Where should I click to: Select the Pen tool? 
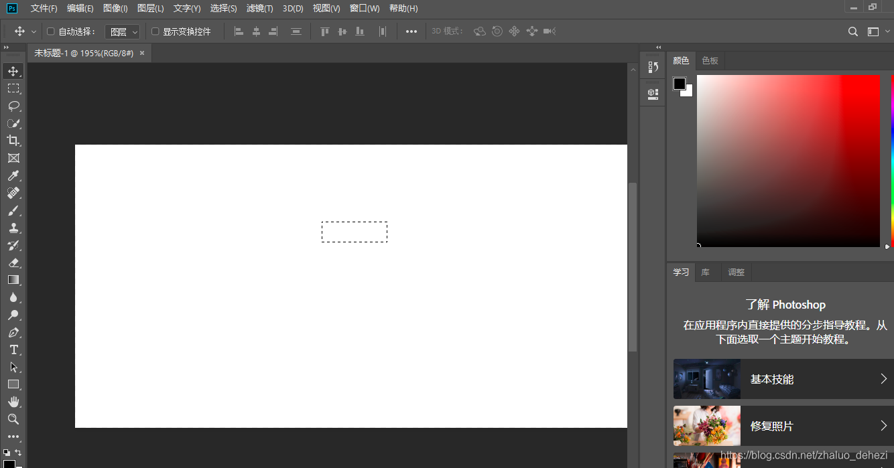[x=13, y=332]
